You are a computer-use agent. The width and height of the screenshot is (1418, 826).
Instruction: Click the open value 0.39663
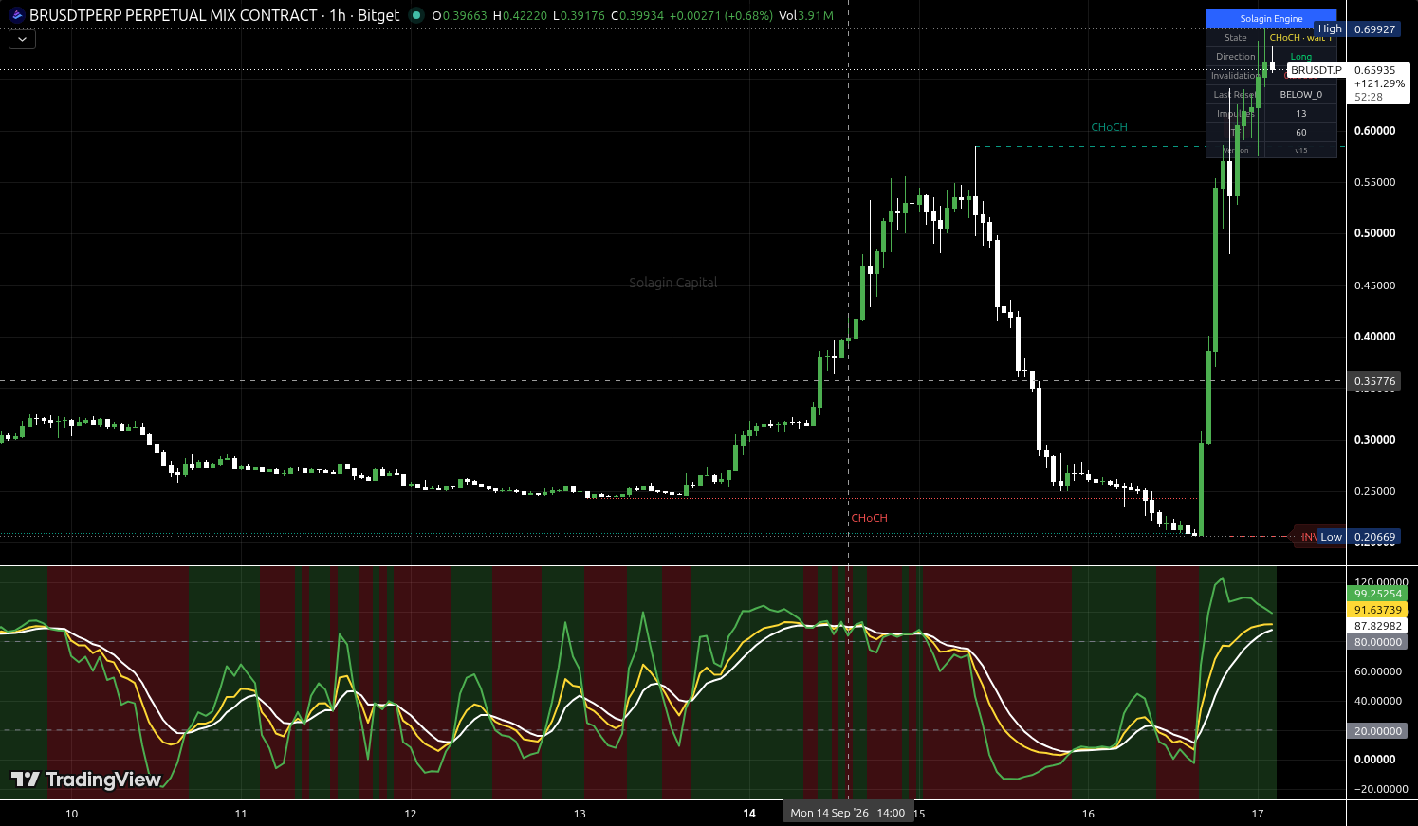(465, 16)
